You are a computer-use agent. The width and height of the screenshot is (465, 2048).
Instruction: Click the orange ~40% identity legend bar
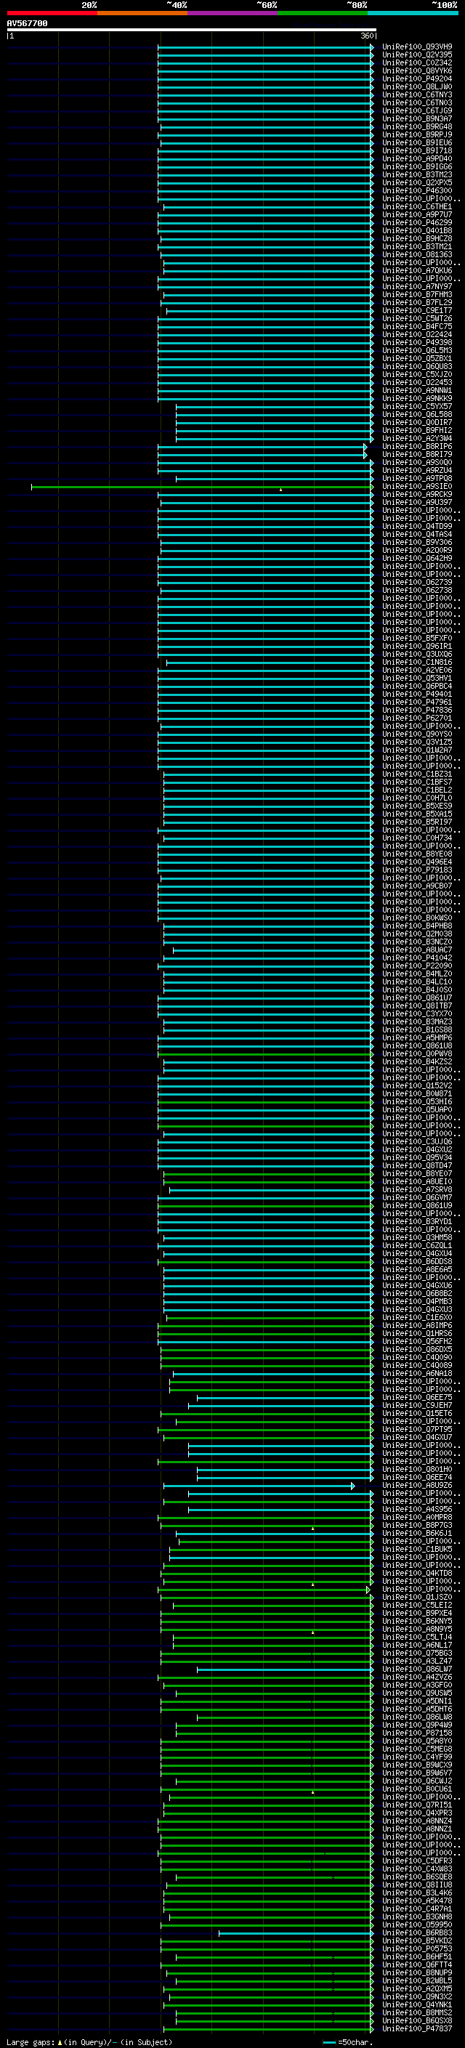coord(142,13)
